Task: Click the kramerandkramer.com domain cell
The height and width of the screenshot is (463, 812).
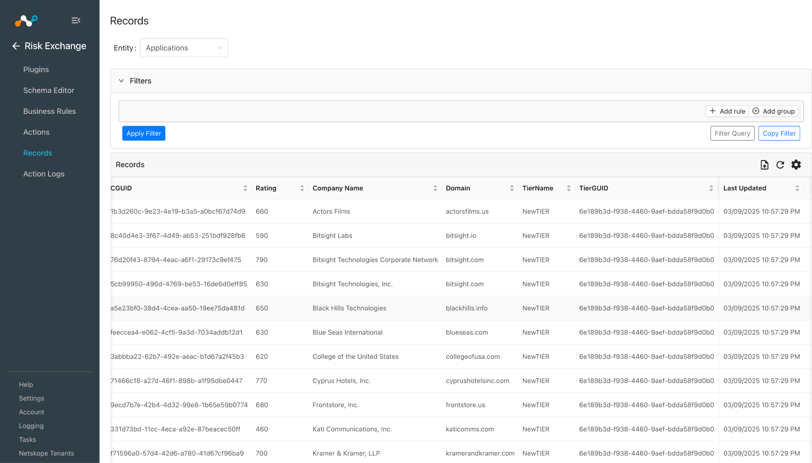Action: pyautogui.click(x=480, y=453)
